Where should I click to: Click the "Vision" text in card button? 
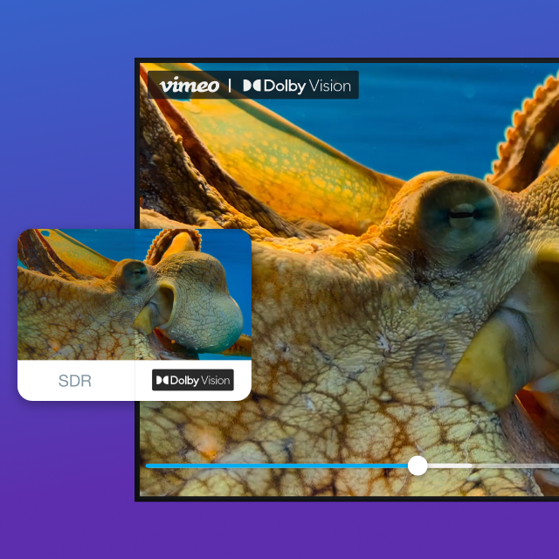click(215, 381)
